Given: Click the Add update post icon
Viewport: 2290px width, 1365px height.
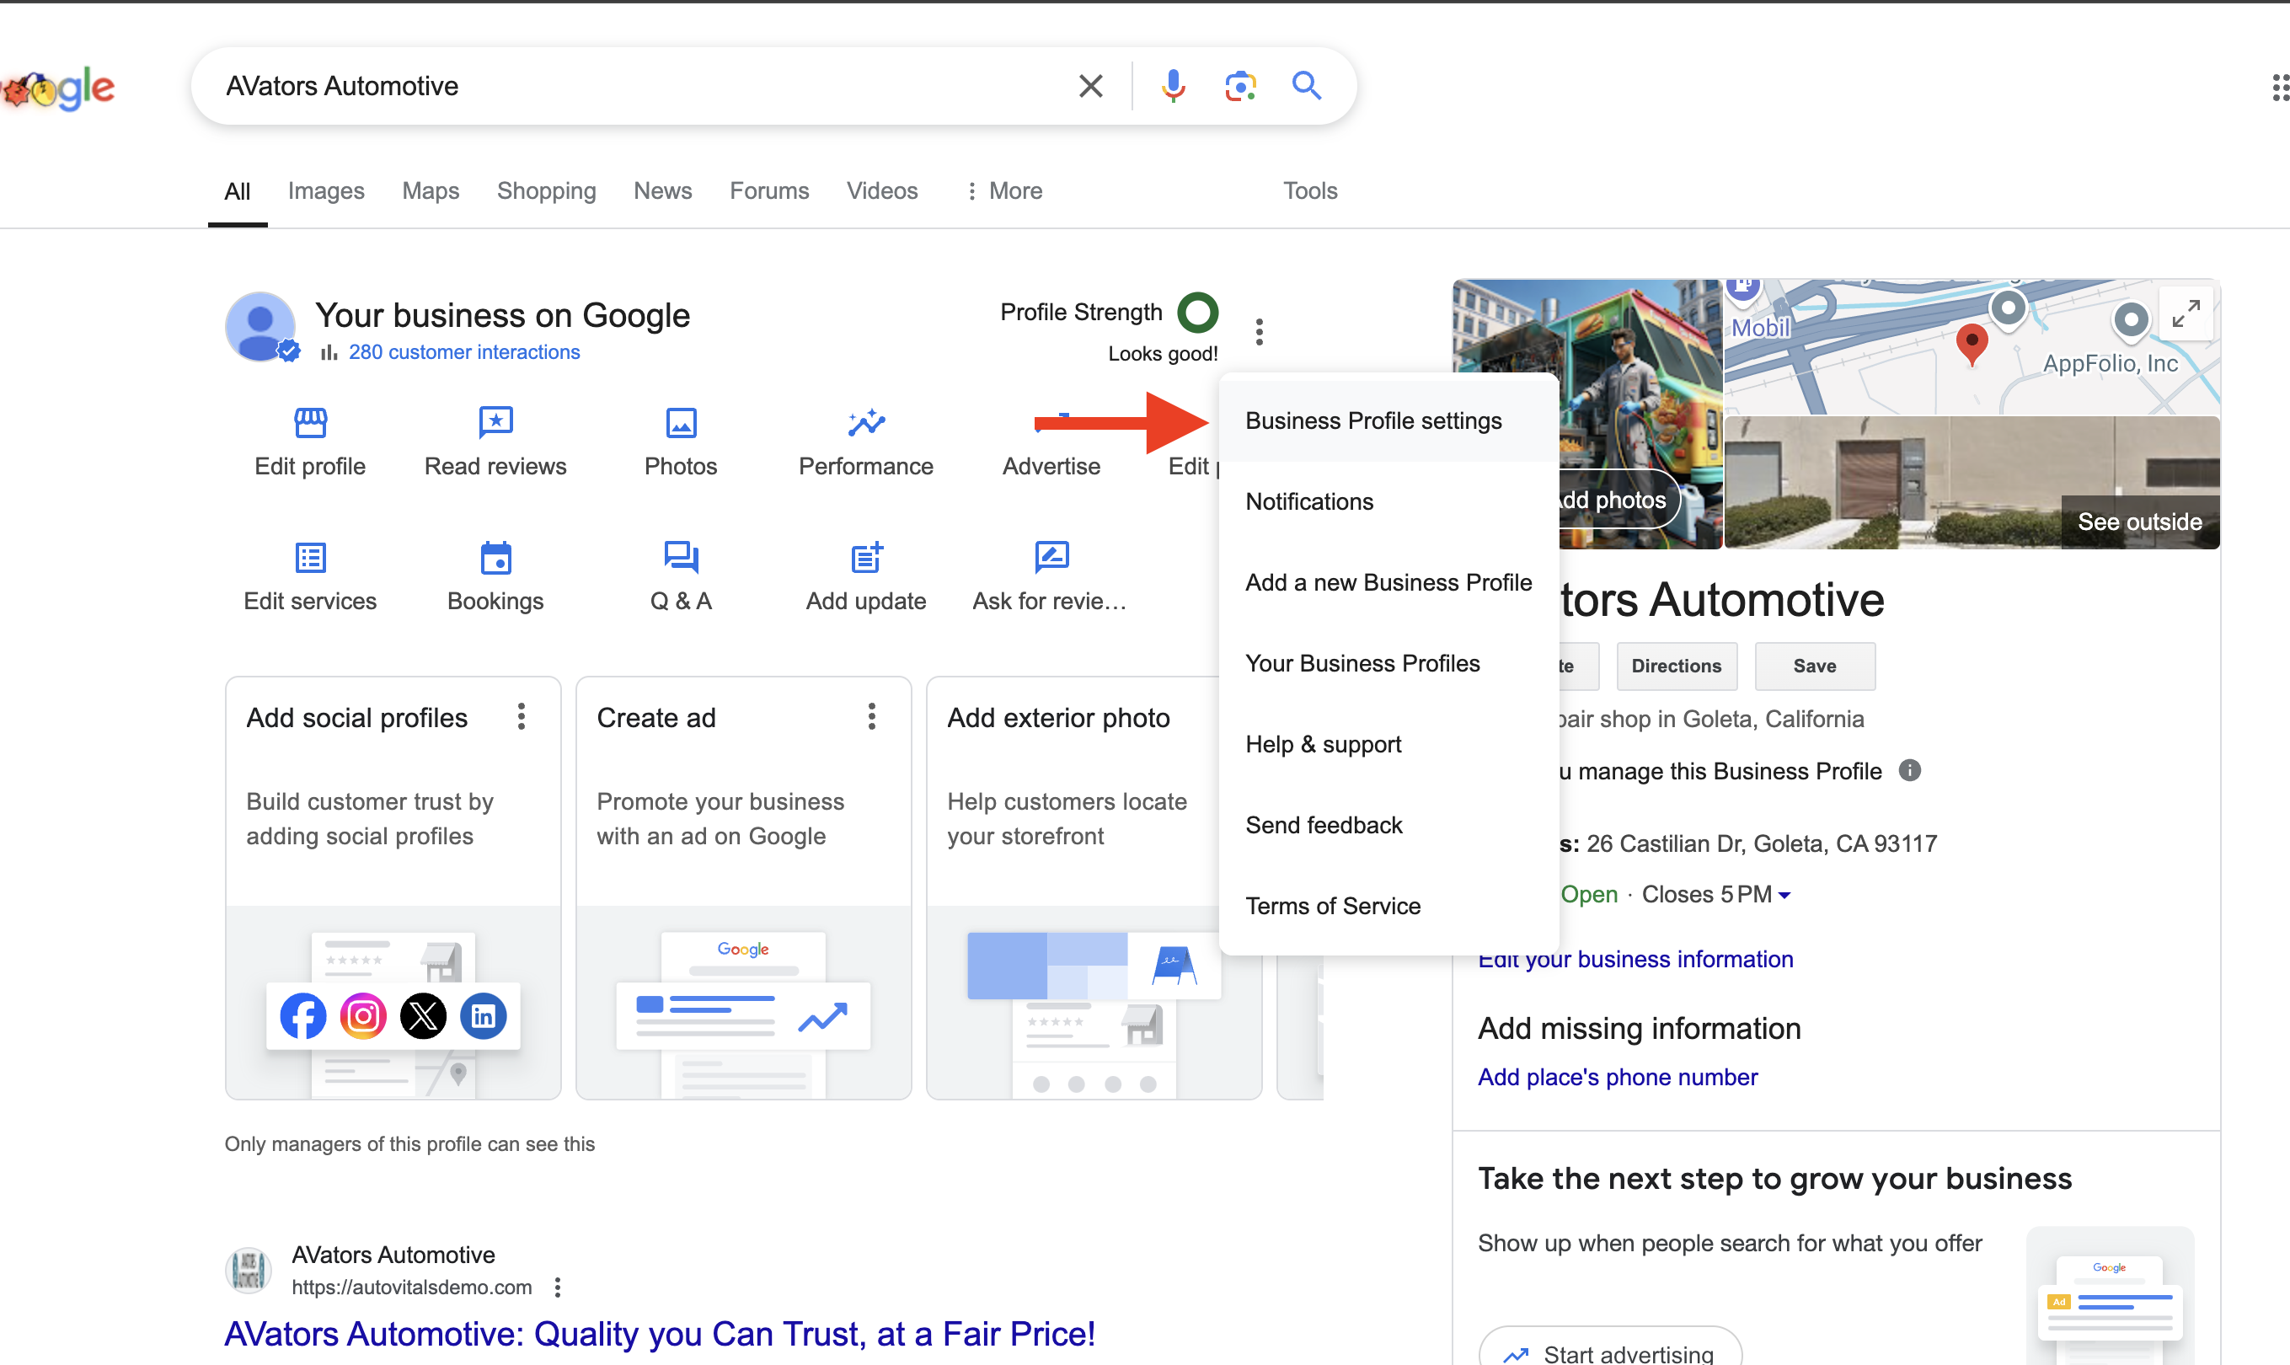Looking at the screenshot, I should click(x=866, y=558).
